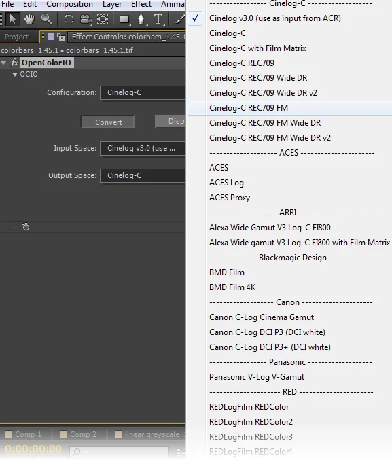This screenshot has height=460, width=392.
Task: Switch to the linear greyscale timeline tab
Action: (147, 434)
